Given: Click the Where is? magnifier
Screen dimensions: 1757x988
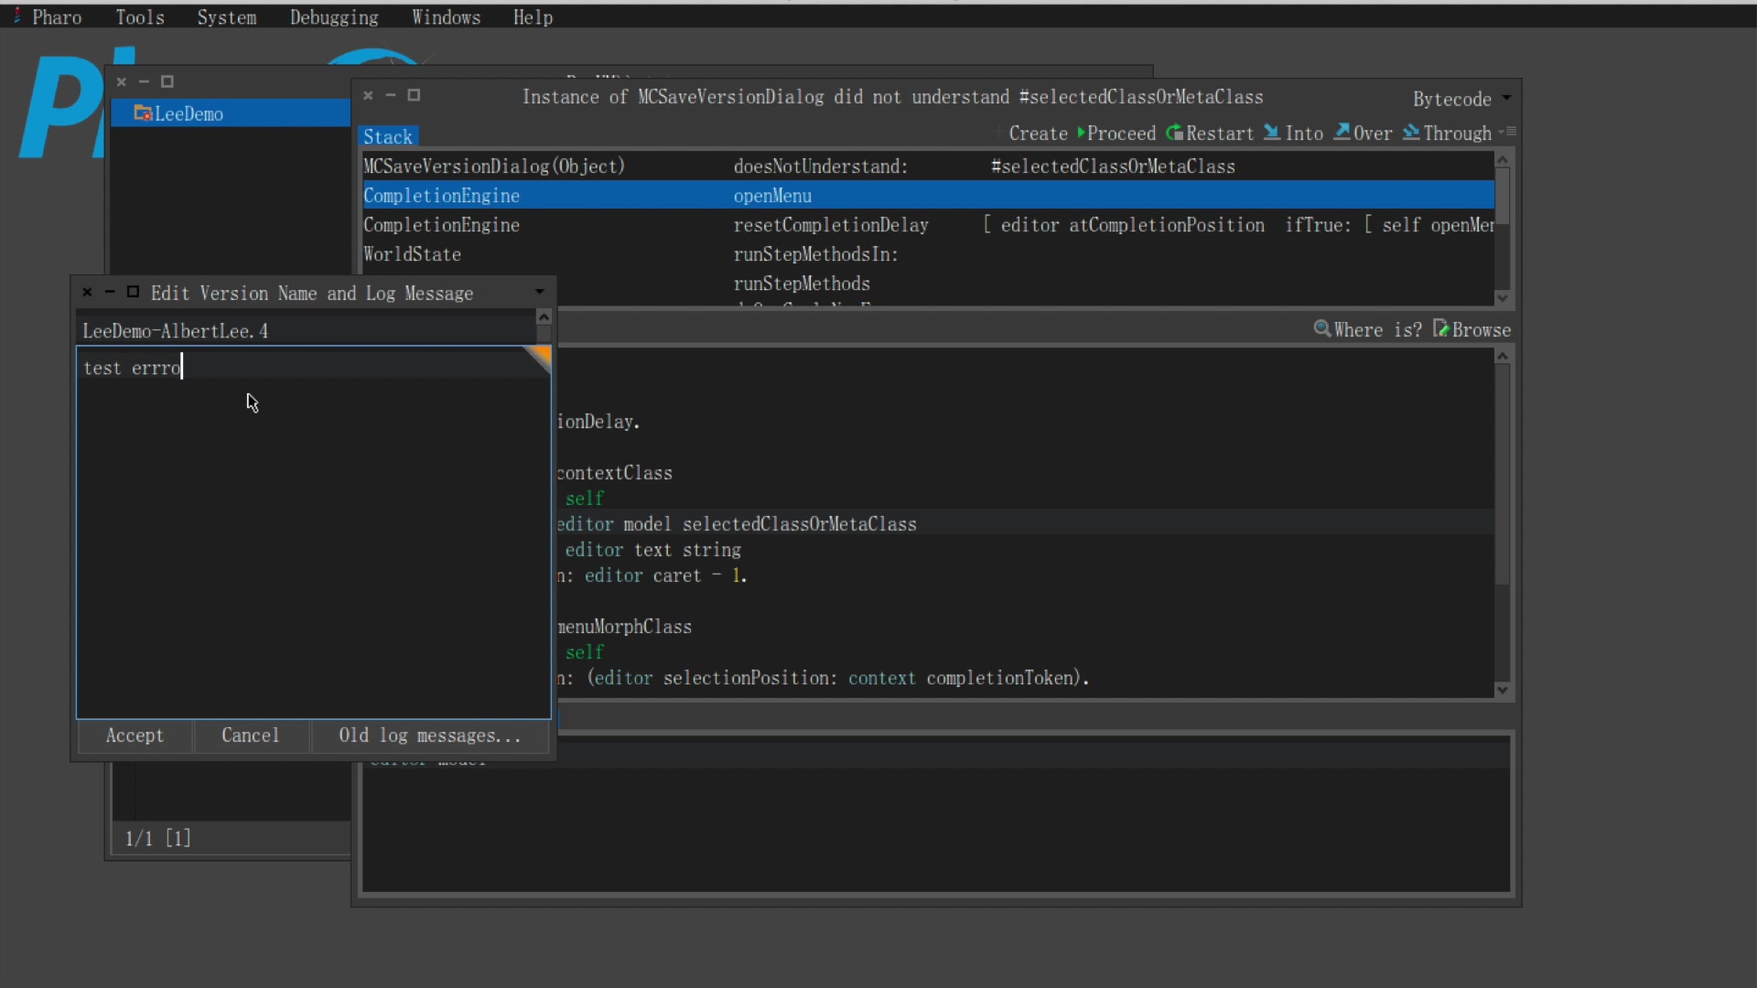Looking at the screenshot, I should 1322,329.
